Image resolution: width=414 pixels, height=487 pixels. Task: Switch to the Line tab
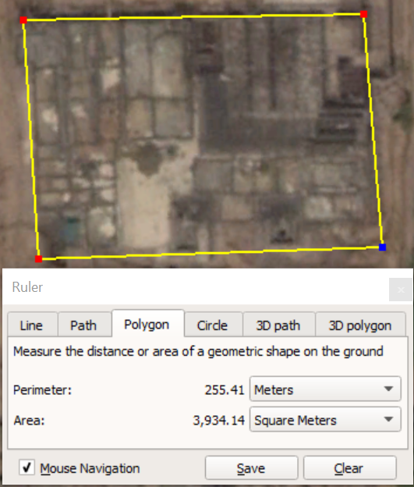point(33,325)
